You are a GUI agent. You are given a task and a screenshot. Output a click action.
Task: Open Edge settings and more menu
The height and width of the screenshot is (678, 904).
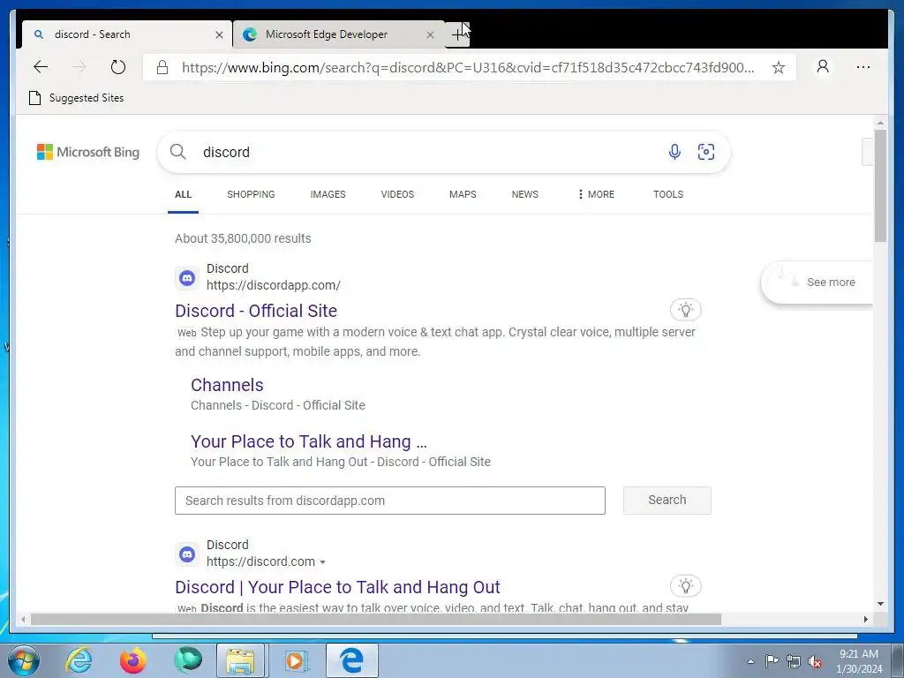pyautogui.click(x=863, y=67)
